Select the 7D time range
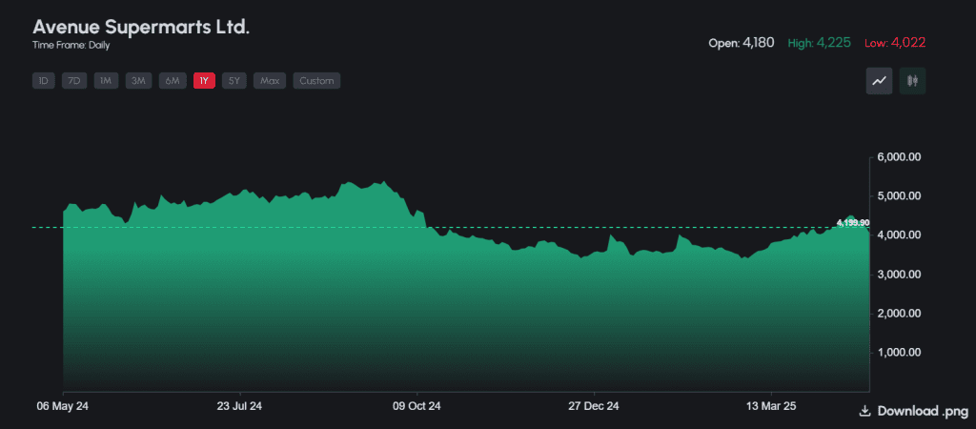976x429 pixels. pyautogui.click(x=74, y=81)
